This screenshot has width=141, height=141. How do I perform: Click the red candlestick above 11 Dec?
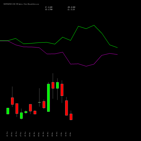click(62, 90)
